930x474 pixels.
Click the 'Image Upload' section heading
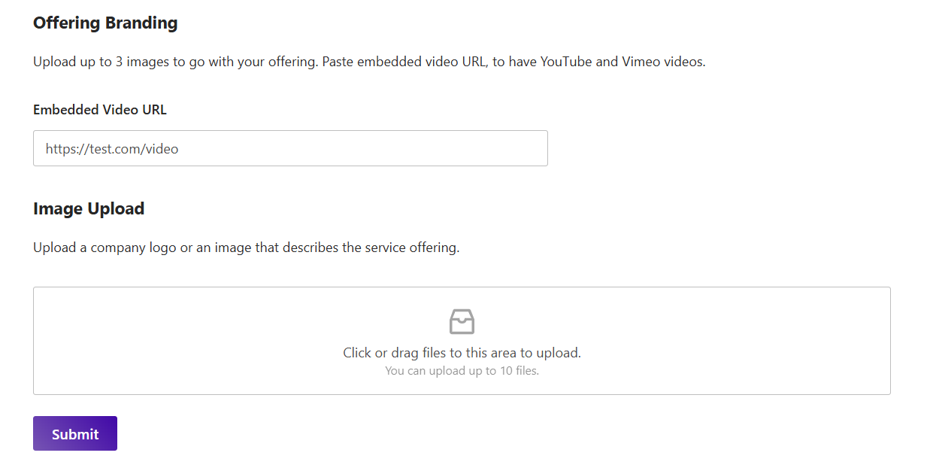pos(89,208)
